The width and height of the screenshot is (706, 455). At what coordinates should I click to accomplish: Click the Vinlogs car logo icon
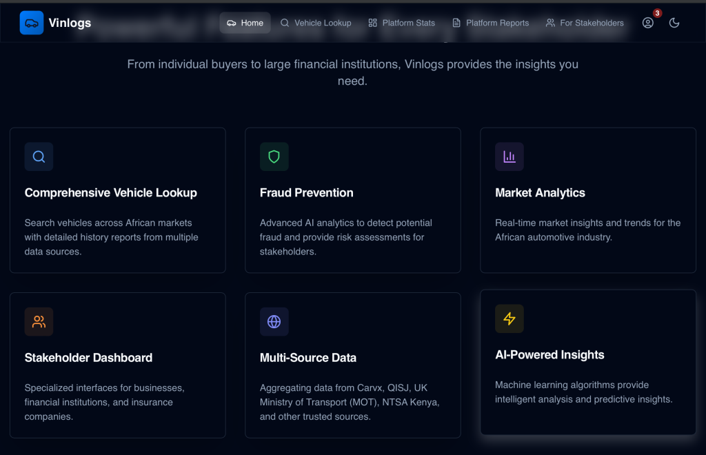pyautogui.click(x=32, y=23)
